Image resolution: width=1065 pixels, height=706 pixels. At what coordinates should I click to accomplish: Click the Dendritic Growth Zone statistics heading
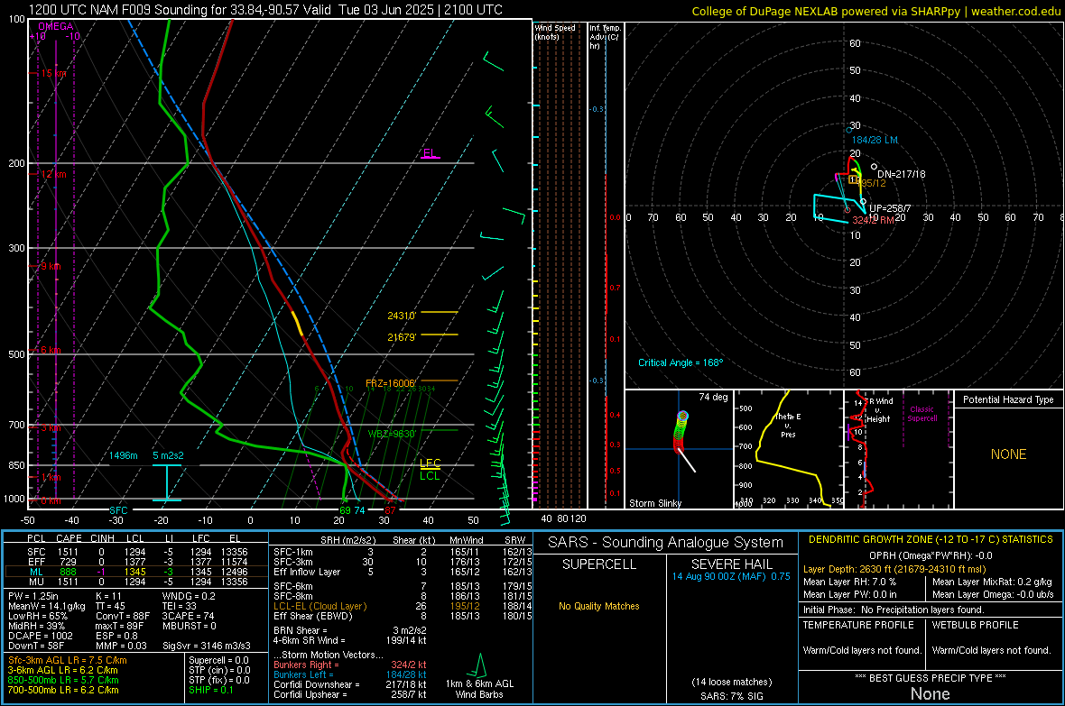point(931,539)
